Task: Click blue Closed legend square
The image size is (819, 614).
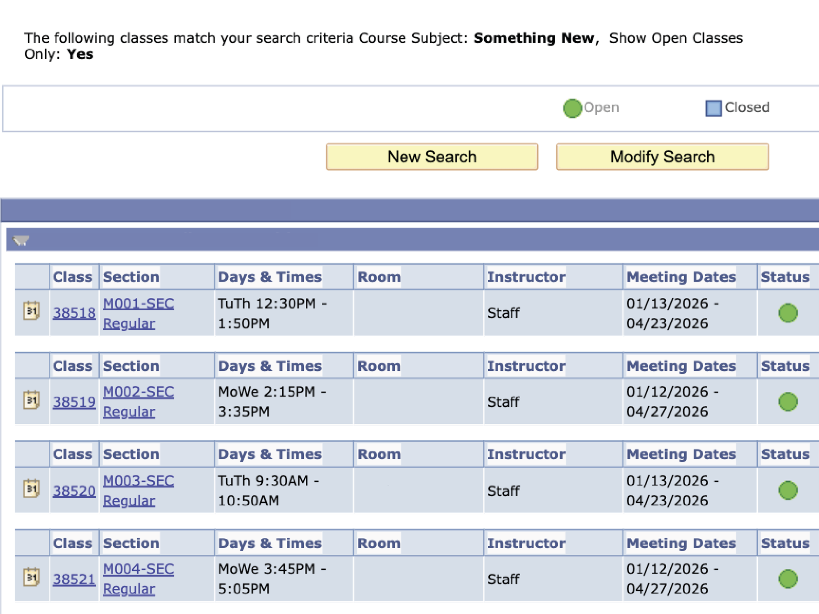Action: 713,108
